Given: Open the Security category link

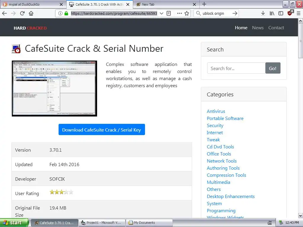Looking at the screenshot, I should click(215, 125).
